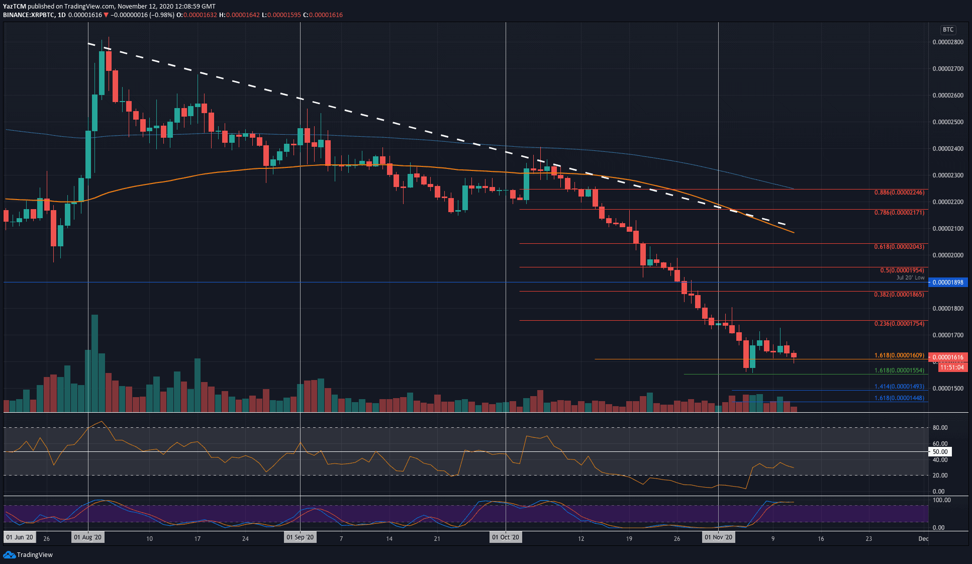
Task: Click the BTC currency label on price axis
Action: coord(948,30)
